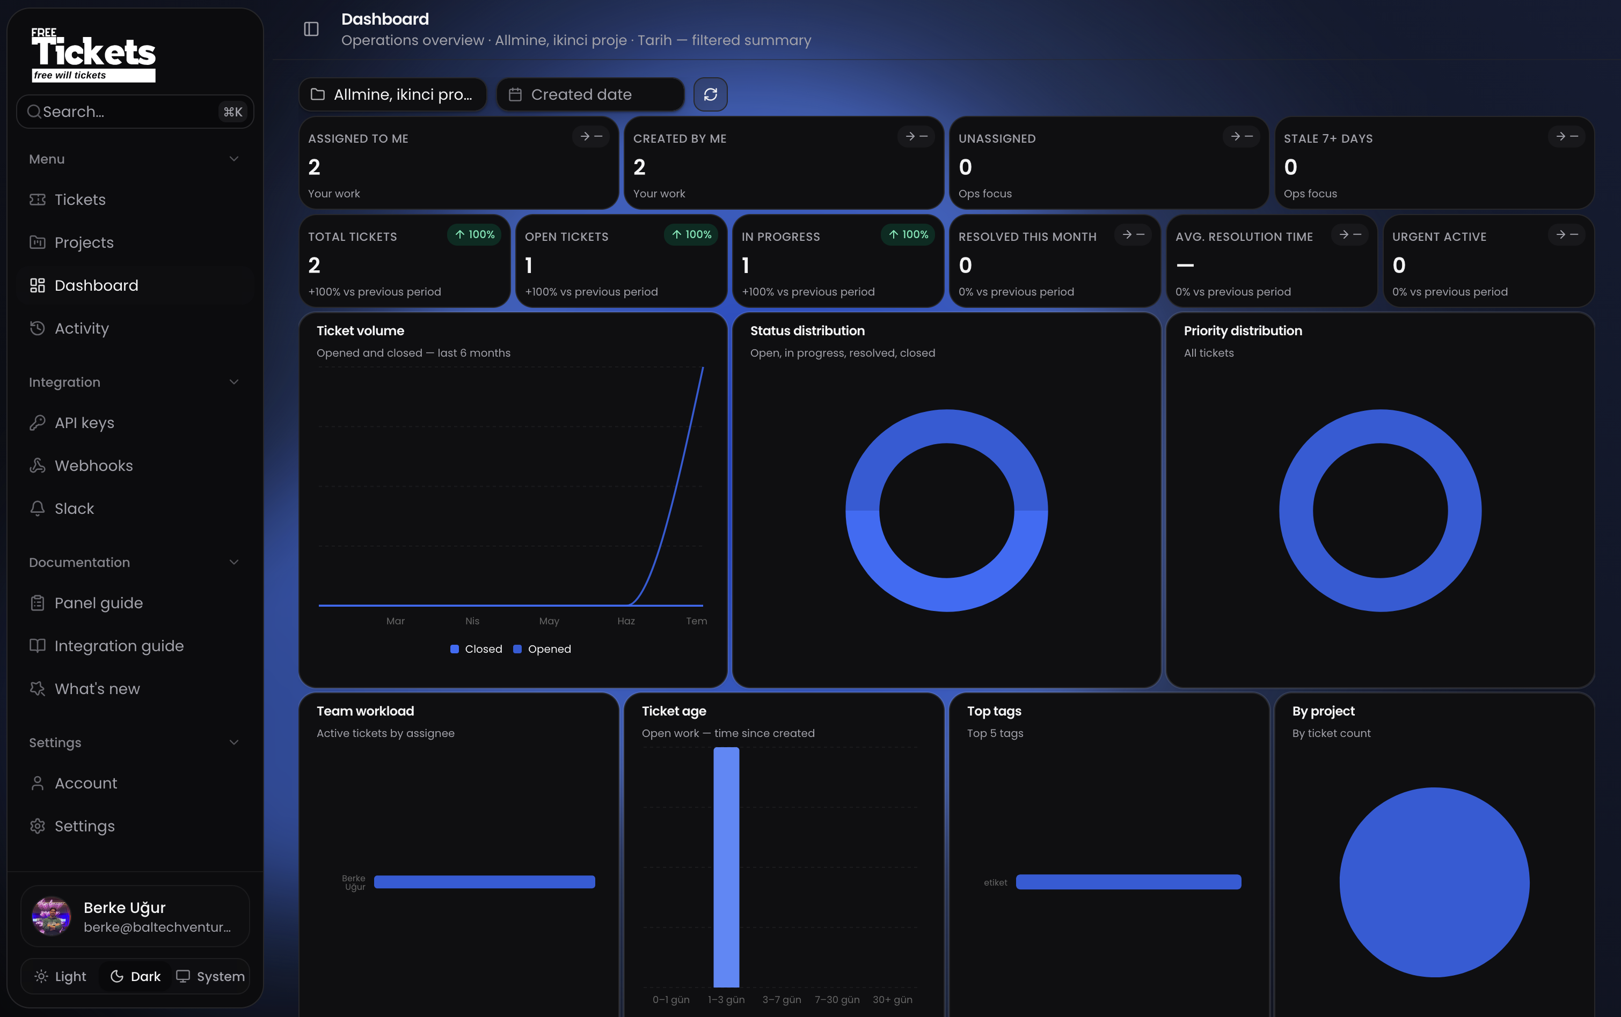Collapse the Menu section chevron
The height and width of the screenshot is (1017, 1621).
pos(234,159)
